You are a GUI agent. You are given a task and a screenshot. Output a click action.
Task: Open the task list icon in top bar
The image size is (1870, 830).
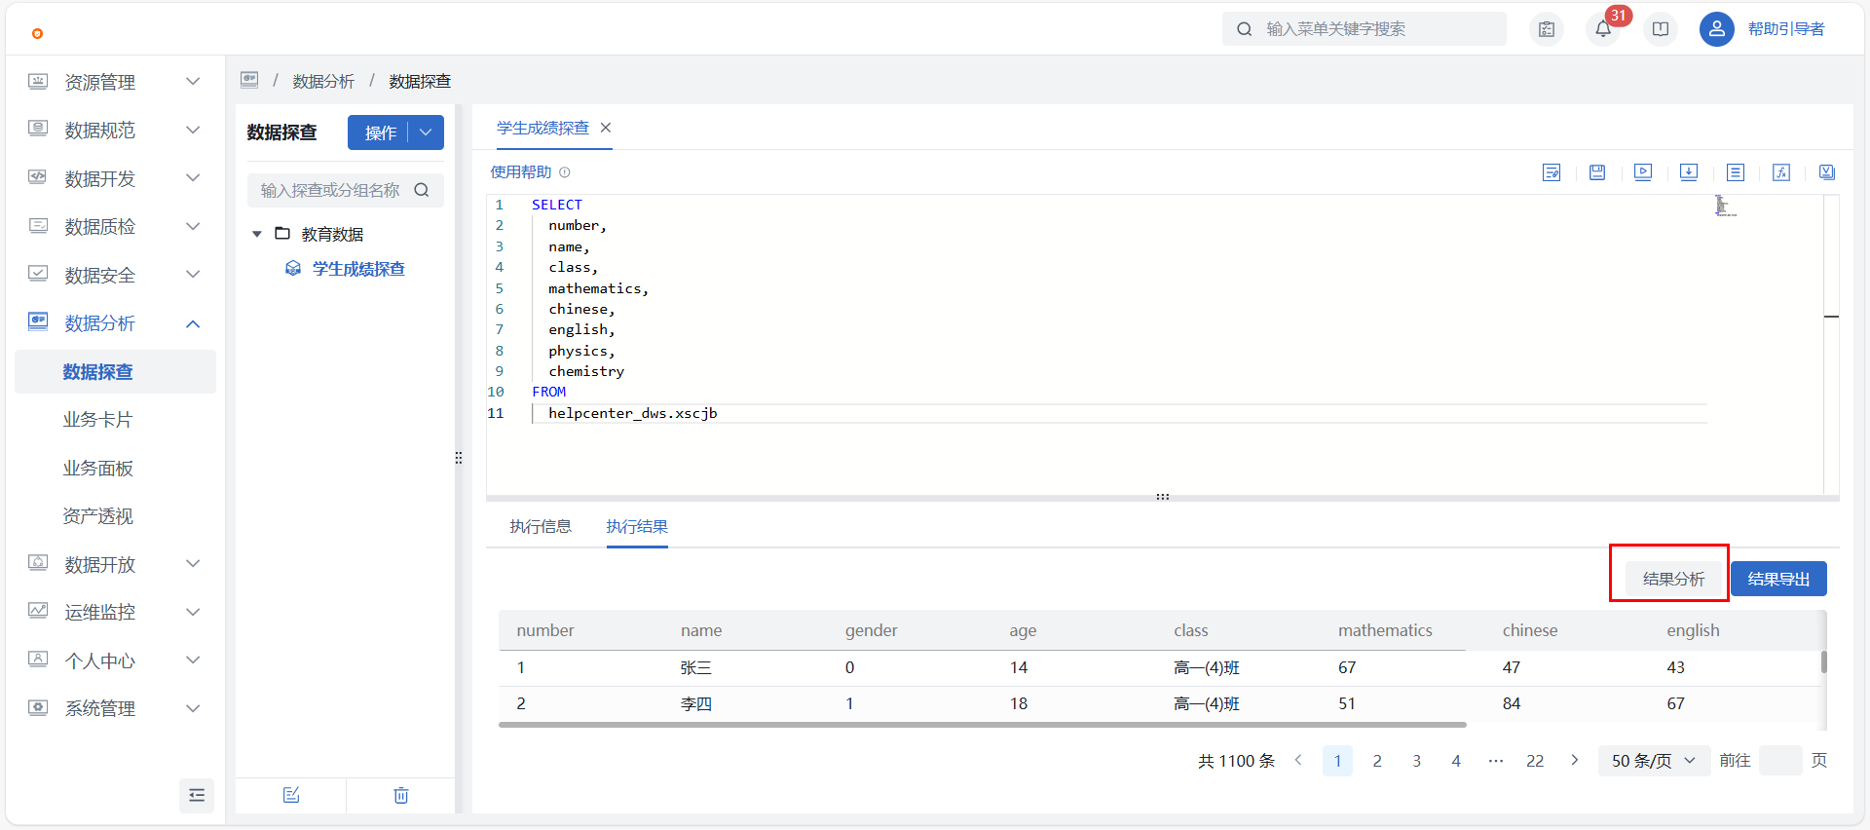(x=1547, y=29)
